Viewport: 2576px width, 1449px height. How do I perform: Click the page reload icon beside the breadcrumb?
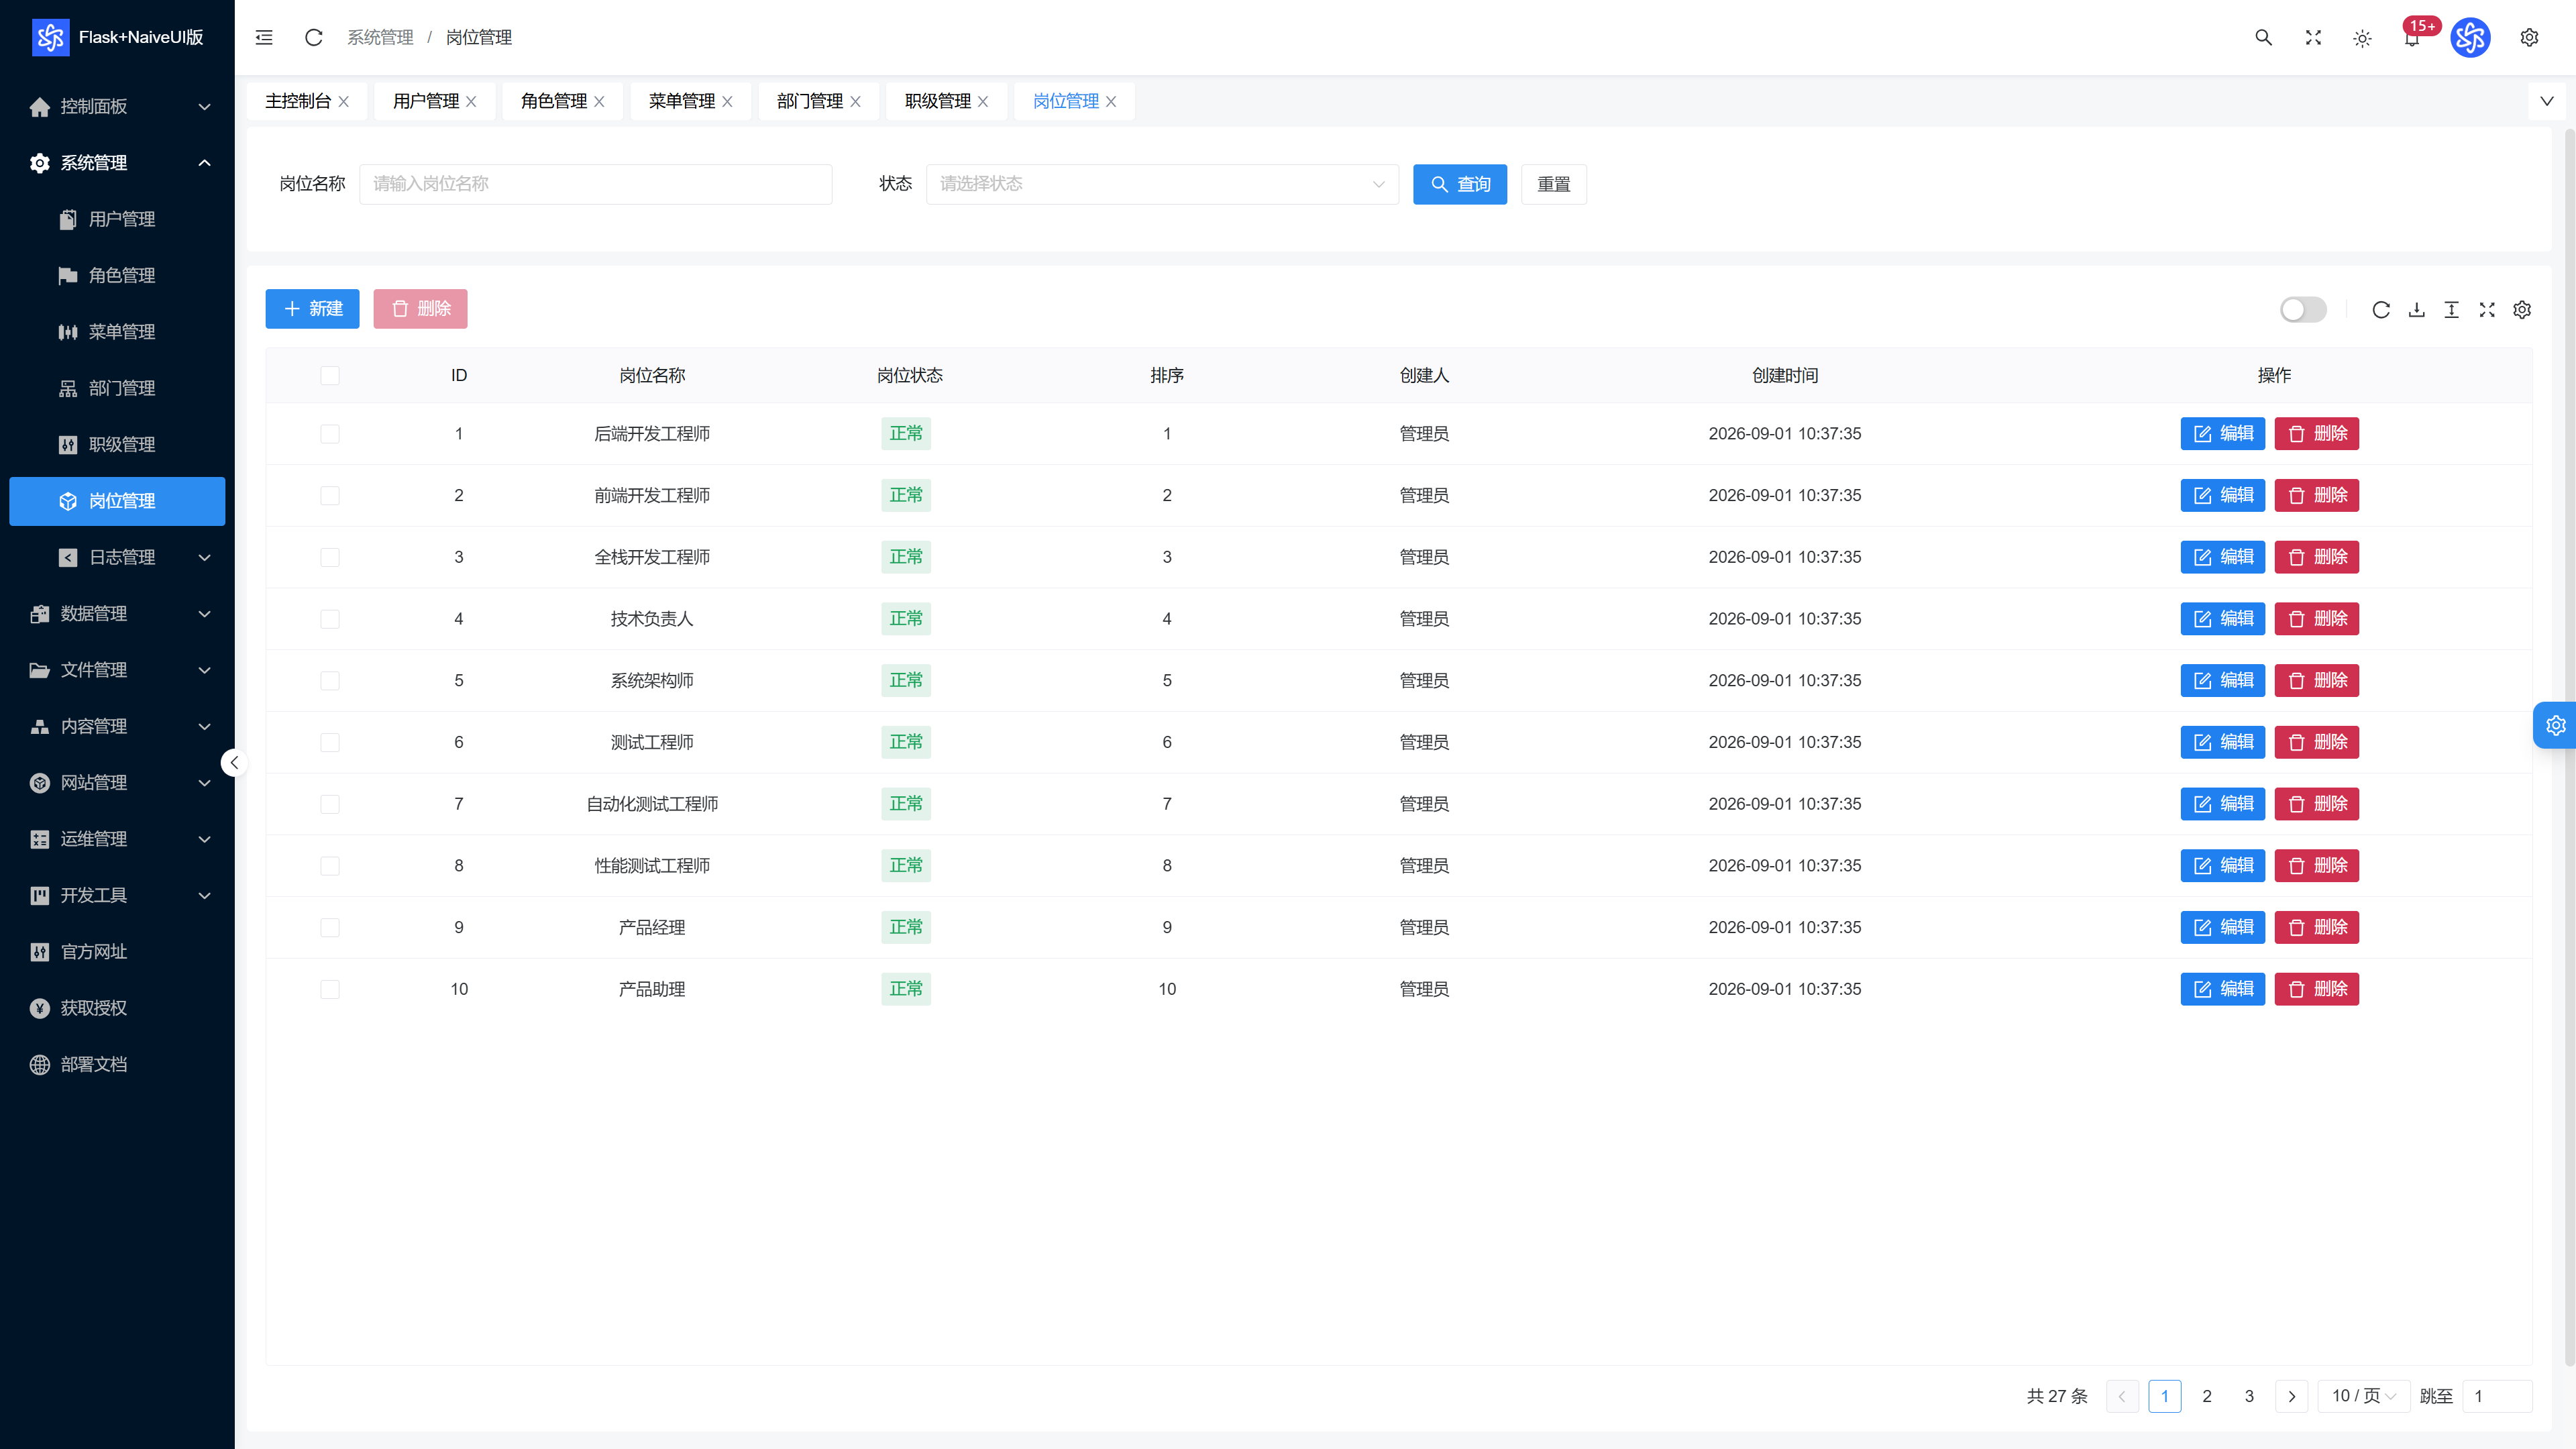(313, 37)
